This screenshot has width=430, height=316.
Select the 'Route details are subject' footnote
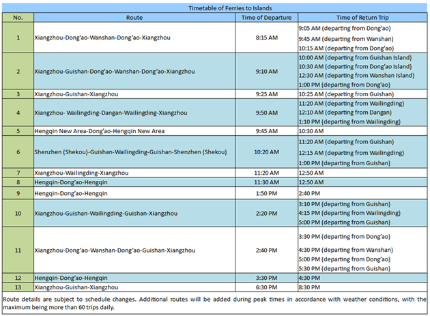[215, 303]
